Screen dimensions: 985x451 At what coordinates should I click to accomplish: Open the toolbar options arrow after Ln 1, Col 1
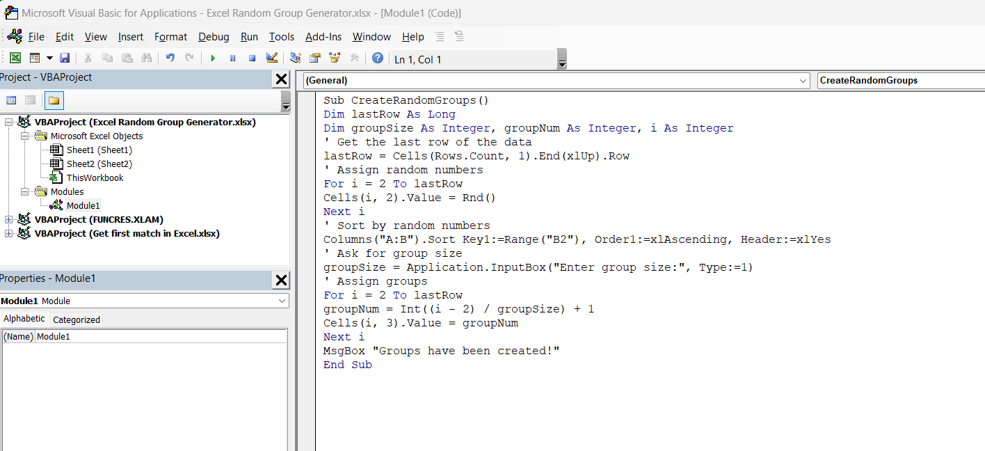562,59
